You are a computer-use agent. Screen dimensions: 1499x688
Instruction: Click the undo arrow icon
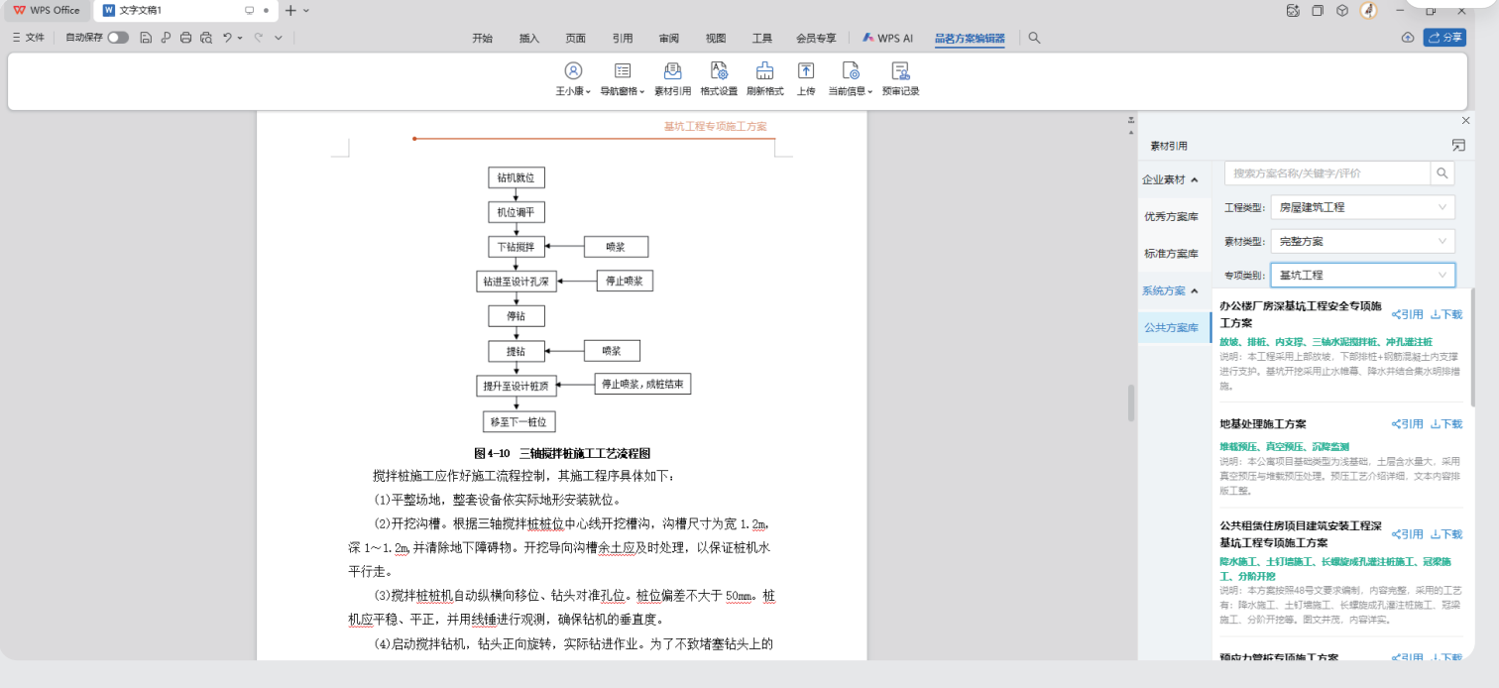pos(227,38)
